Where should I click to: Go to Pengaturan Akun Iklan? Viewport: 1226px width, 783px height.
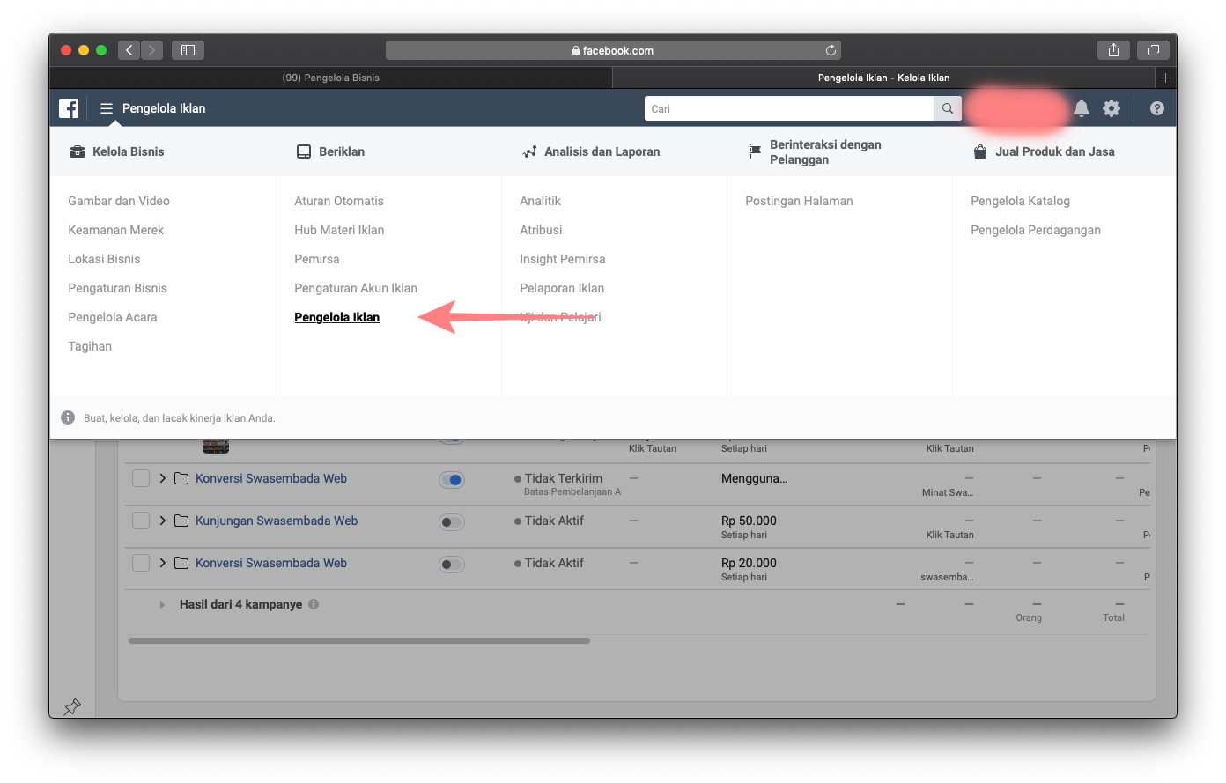pyautogui.click(x=356, y=288)
